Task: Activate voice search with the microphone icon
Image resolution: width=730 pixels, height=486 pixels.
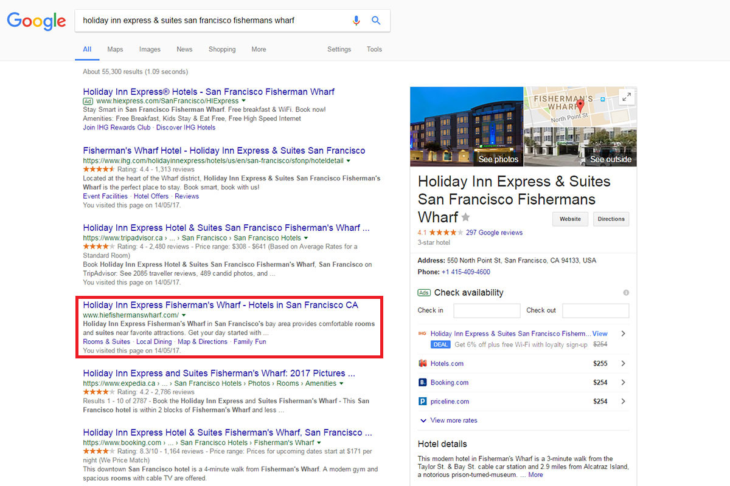Action: coord(356,20)
